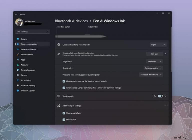Click the Additional pen settings header text
192x140 pixels.
[x=72, y=106]
